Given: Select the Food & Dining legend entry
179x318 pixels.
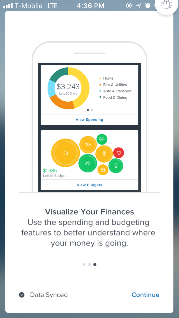Looking at the screenshot, I should tap(113, 97).
